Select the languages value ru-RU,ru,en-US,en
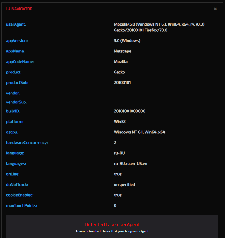Image resolution: width=225 pixels, height=238 pixels. pos(131,164)
